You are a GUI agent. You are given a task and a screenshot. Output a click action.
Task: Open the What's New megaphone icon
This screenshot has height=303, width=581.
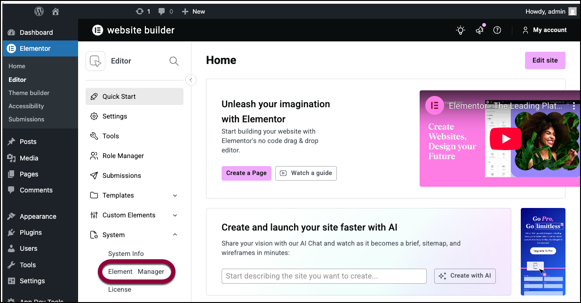479,30
